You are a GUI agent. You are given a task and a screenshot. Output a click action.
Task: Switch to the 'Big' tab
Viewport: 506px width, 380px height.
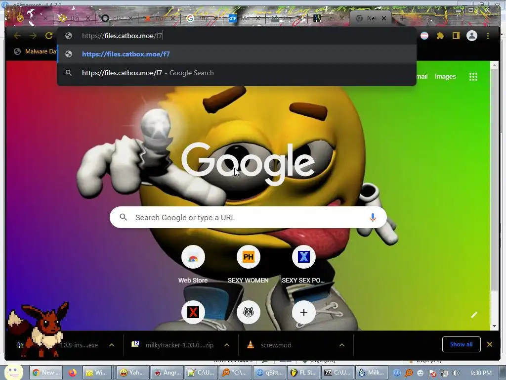[x=74, y=18]
